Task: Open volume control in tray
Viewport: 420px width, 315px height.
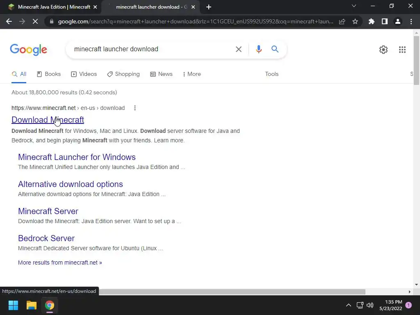Action: [x=370, y=305]
